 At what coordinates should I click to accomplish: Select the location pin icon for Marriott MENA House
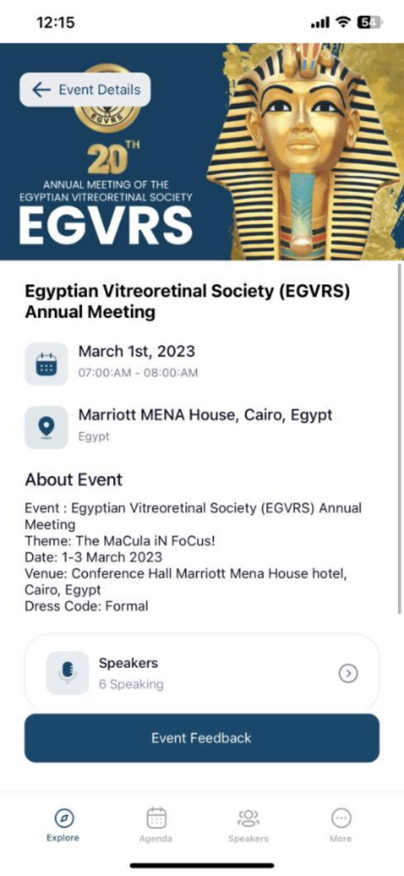point(46,426)
